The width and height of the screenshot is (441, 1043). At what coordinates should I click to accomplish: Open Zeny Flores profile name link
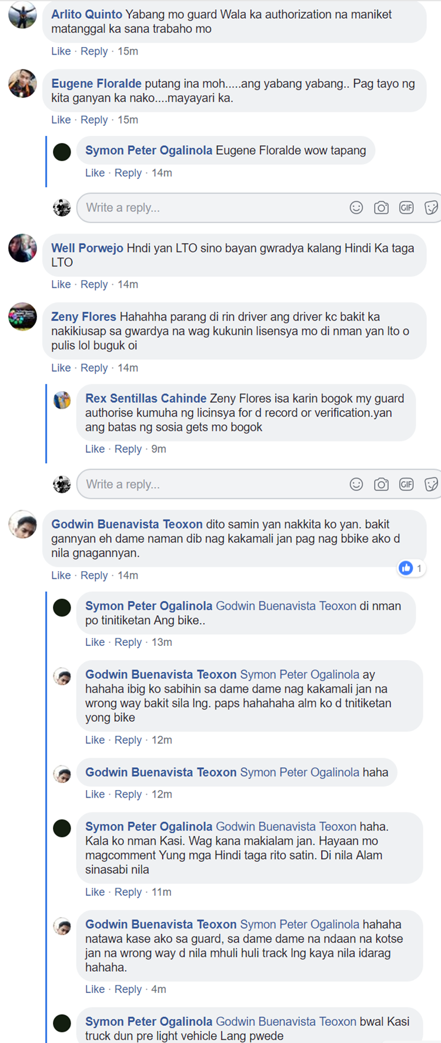pos(83,316)
